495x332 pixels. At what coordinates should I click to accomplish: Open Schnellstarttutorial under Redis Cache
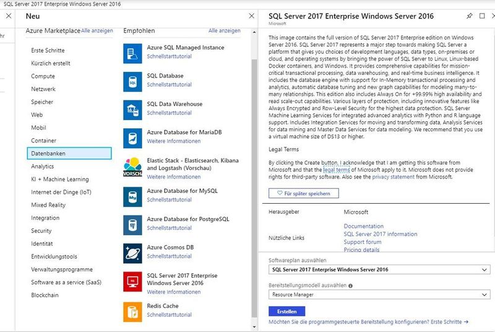(x=169, y=315)
